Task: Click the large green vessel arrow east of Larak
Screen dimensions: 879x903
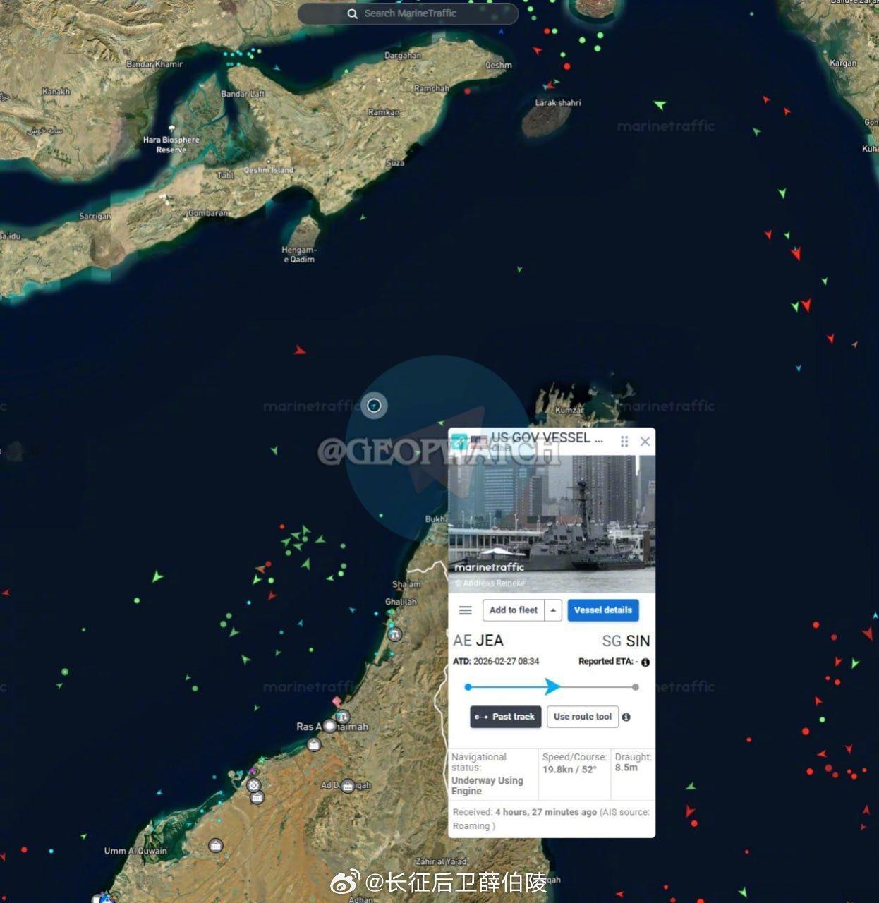Action: point(660,106)
